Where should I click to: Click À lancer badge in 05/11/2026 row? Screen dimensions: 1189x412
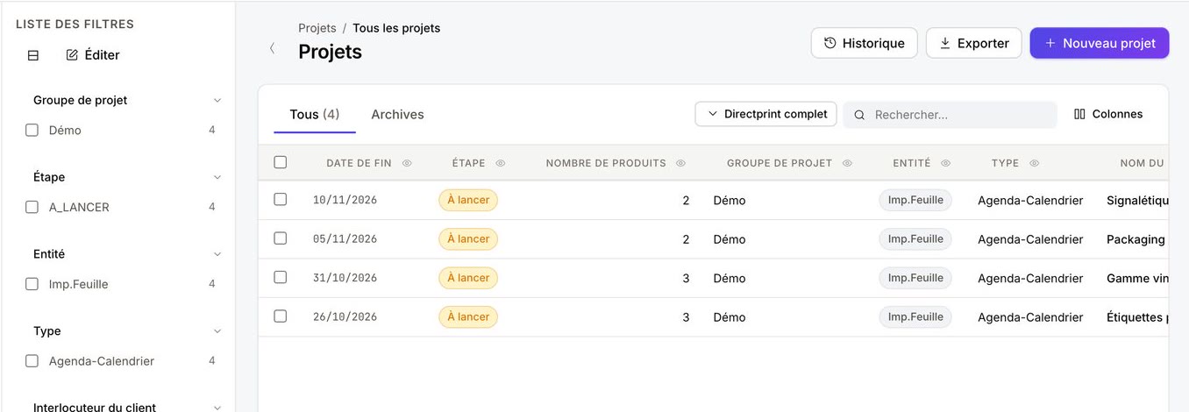tap(468, 238)
